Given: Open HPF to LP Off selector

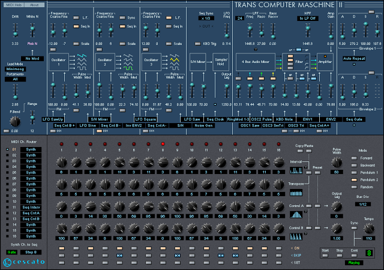Looking at the screenshot, I should (x=308, y=19).
